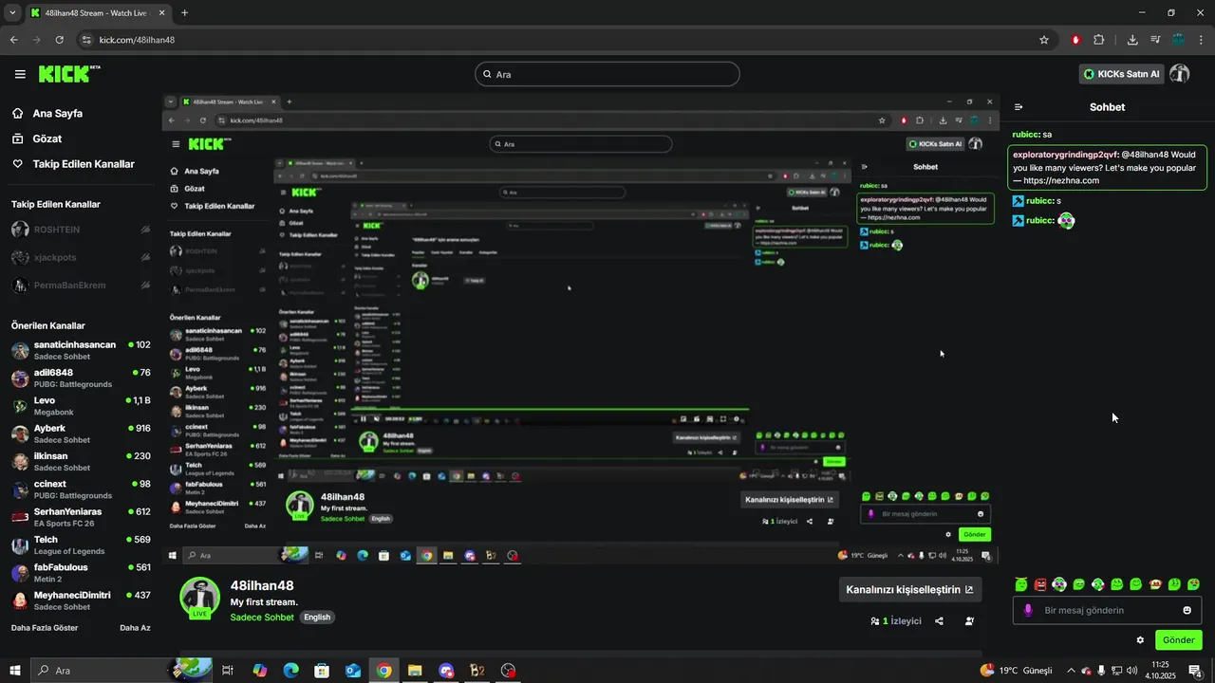Click the volume speaker tray icon
This screenshot has width=1215, height=683.
tap(1131, 671)
